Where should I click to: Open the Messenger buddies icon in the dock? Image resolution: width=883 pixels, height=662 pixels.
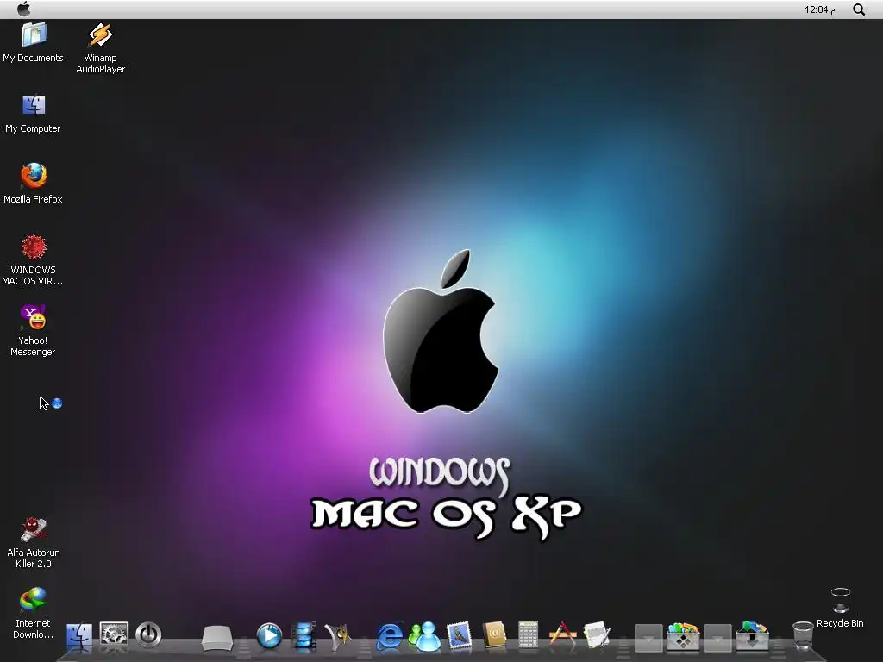point(424,636)
